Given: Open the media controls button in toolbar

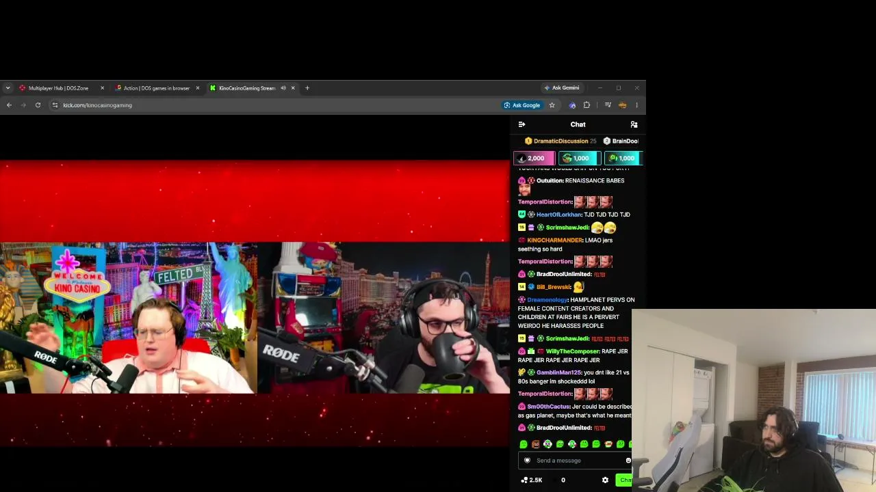Looking at the screenshot, I should [x=608, y=105].
